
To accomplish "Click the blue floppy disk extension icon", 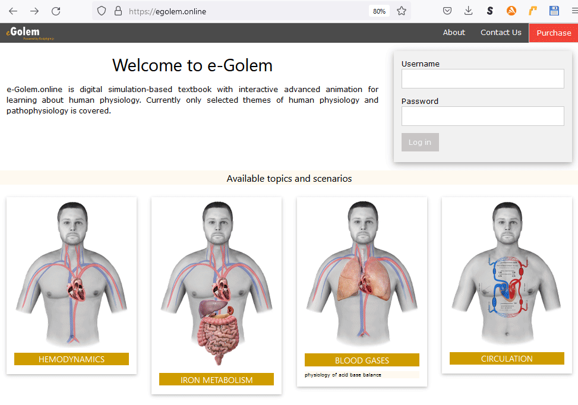I will (554, 11).
